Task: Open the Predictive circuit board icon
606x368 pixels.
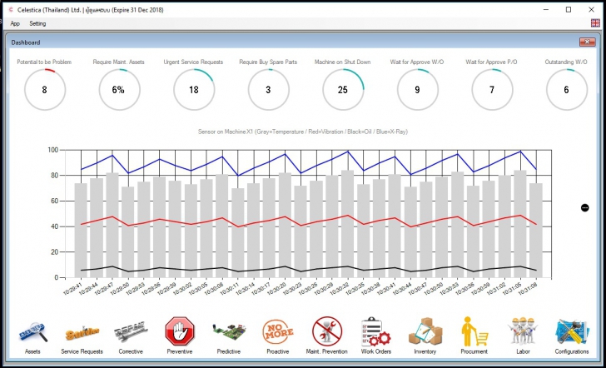Action: coord(229,332)
